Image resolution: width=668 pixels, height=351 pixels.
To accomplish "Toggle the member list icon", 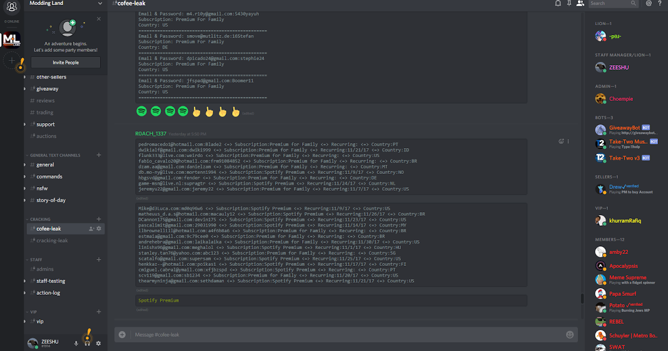I will pos(580,3).
